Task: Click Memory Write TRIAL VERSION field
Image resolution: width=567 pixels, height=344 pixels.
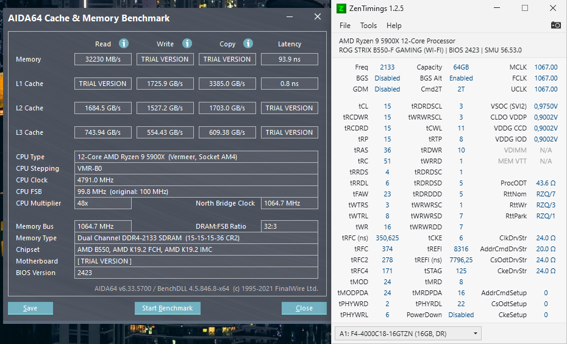Action: coord(165,59)
